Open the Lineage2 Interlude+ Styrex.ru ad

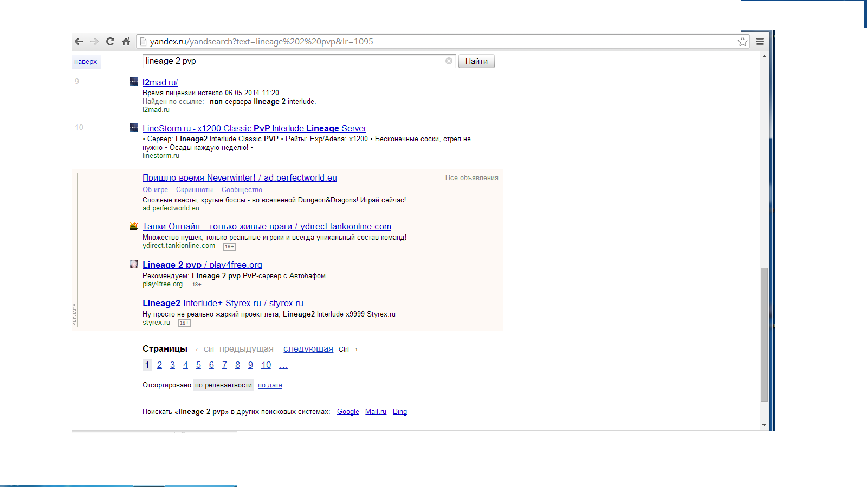click(223, 303)
